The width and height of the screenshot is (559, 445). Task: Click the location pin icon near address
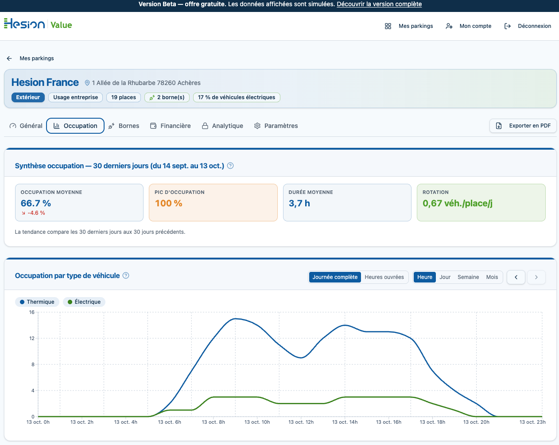click(87, 83)
